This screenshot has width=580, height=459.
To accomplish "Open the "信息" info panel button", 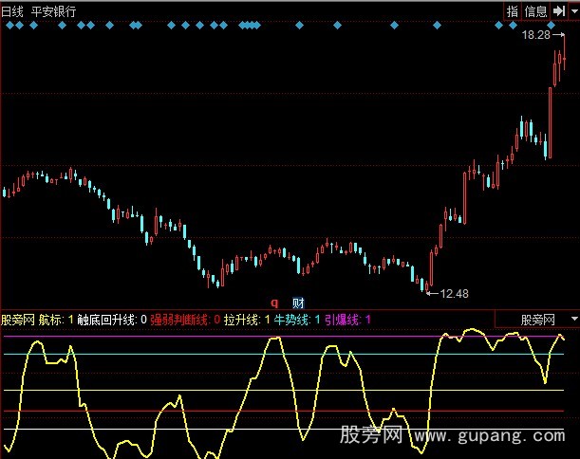I will (536, 11).
